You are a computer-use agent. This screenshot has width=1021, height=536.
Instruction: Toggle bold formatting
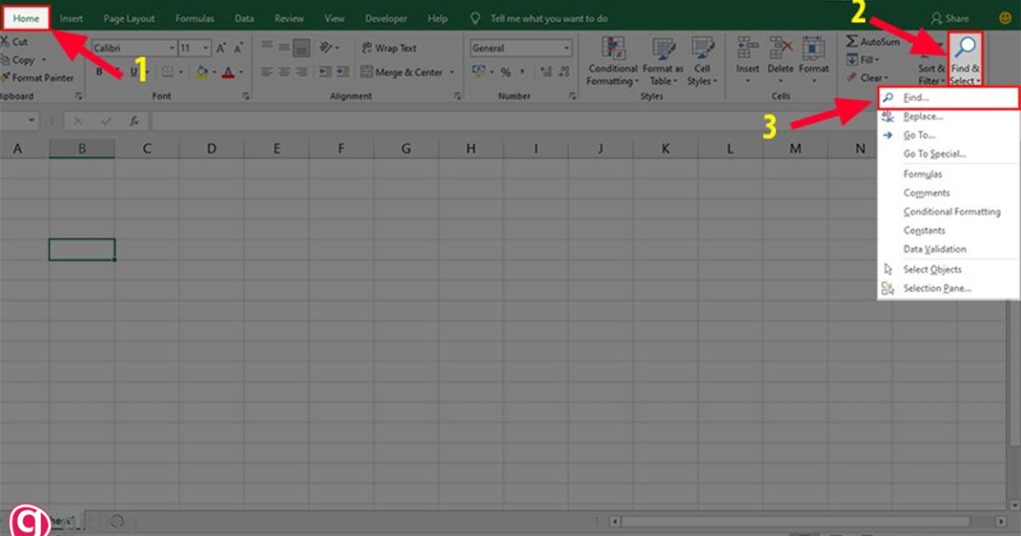(100, 70)
